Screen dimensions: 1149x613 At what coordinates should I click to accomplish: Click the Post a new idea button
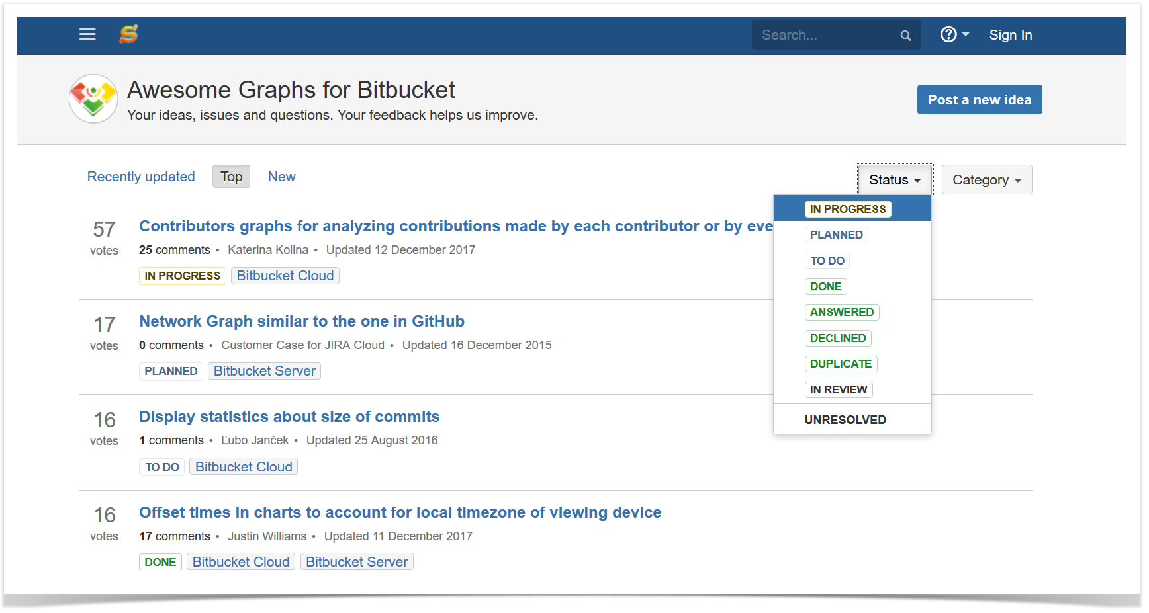[x=979, y=100]
